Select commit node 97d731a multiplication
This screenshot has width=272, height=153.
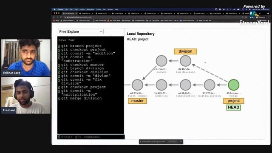pos(210,85)
